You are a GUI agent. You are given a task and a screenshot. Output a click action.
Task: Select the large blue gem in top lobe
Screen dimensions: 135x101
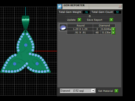pyautogui.click(x=26, y=45)
